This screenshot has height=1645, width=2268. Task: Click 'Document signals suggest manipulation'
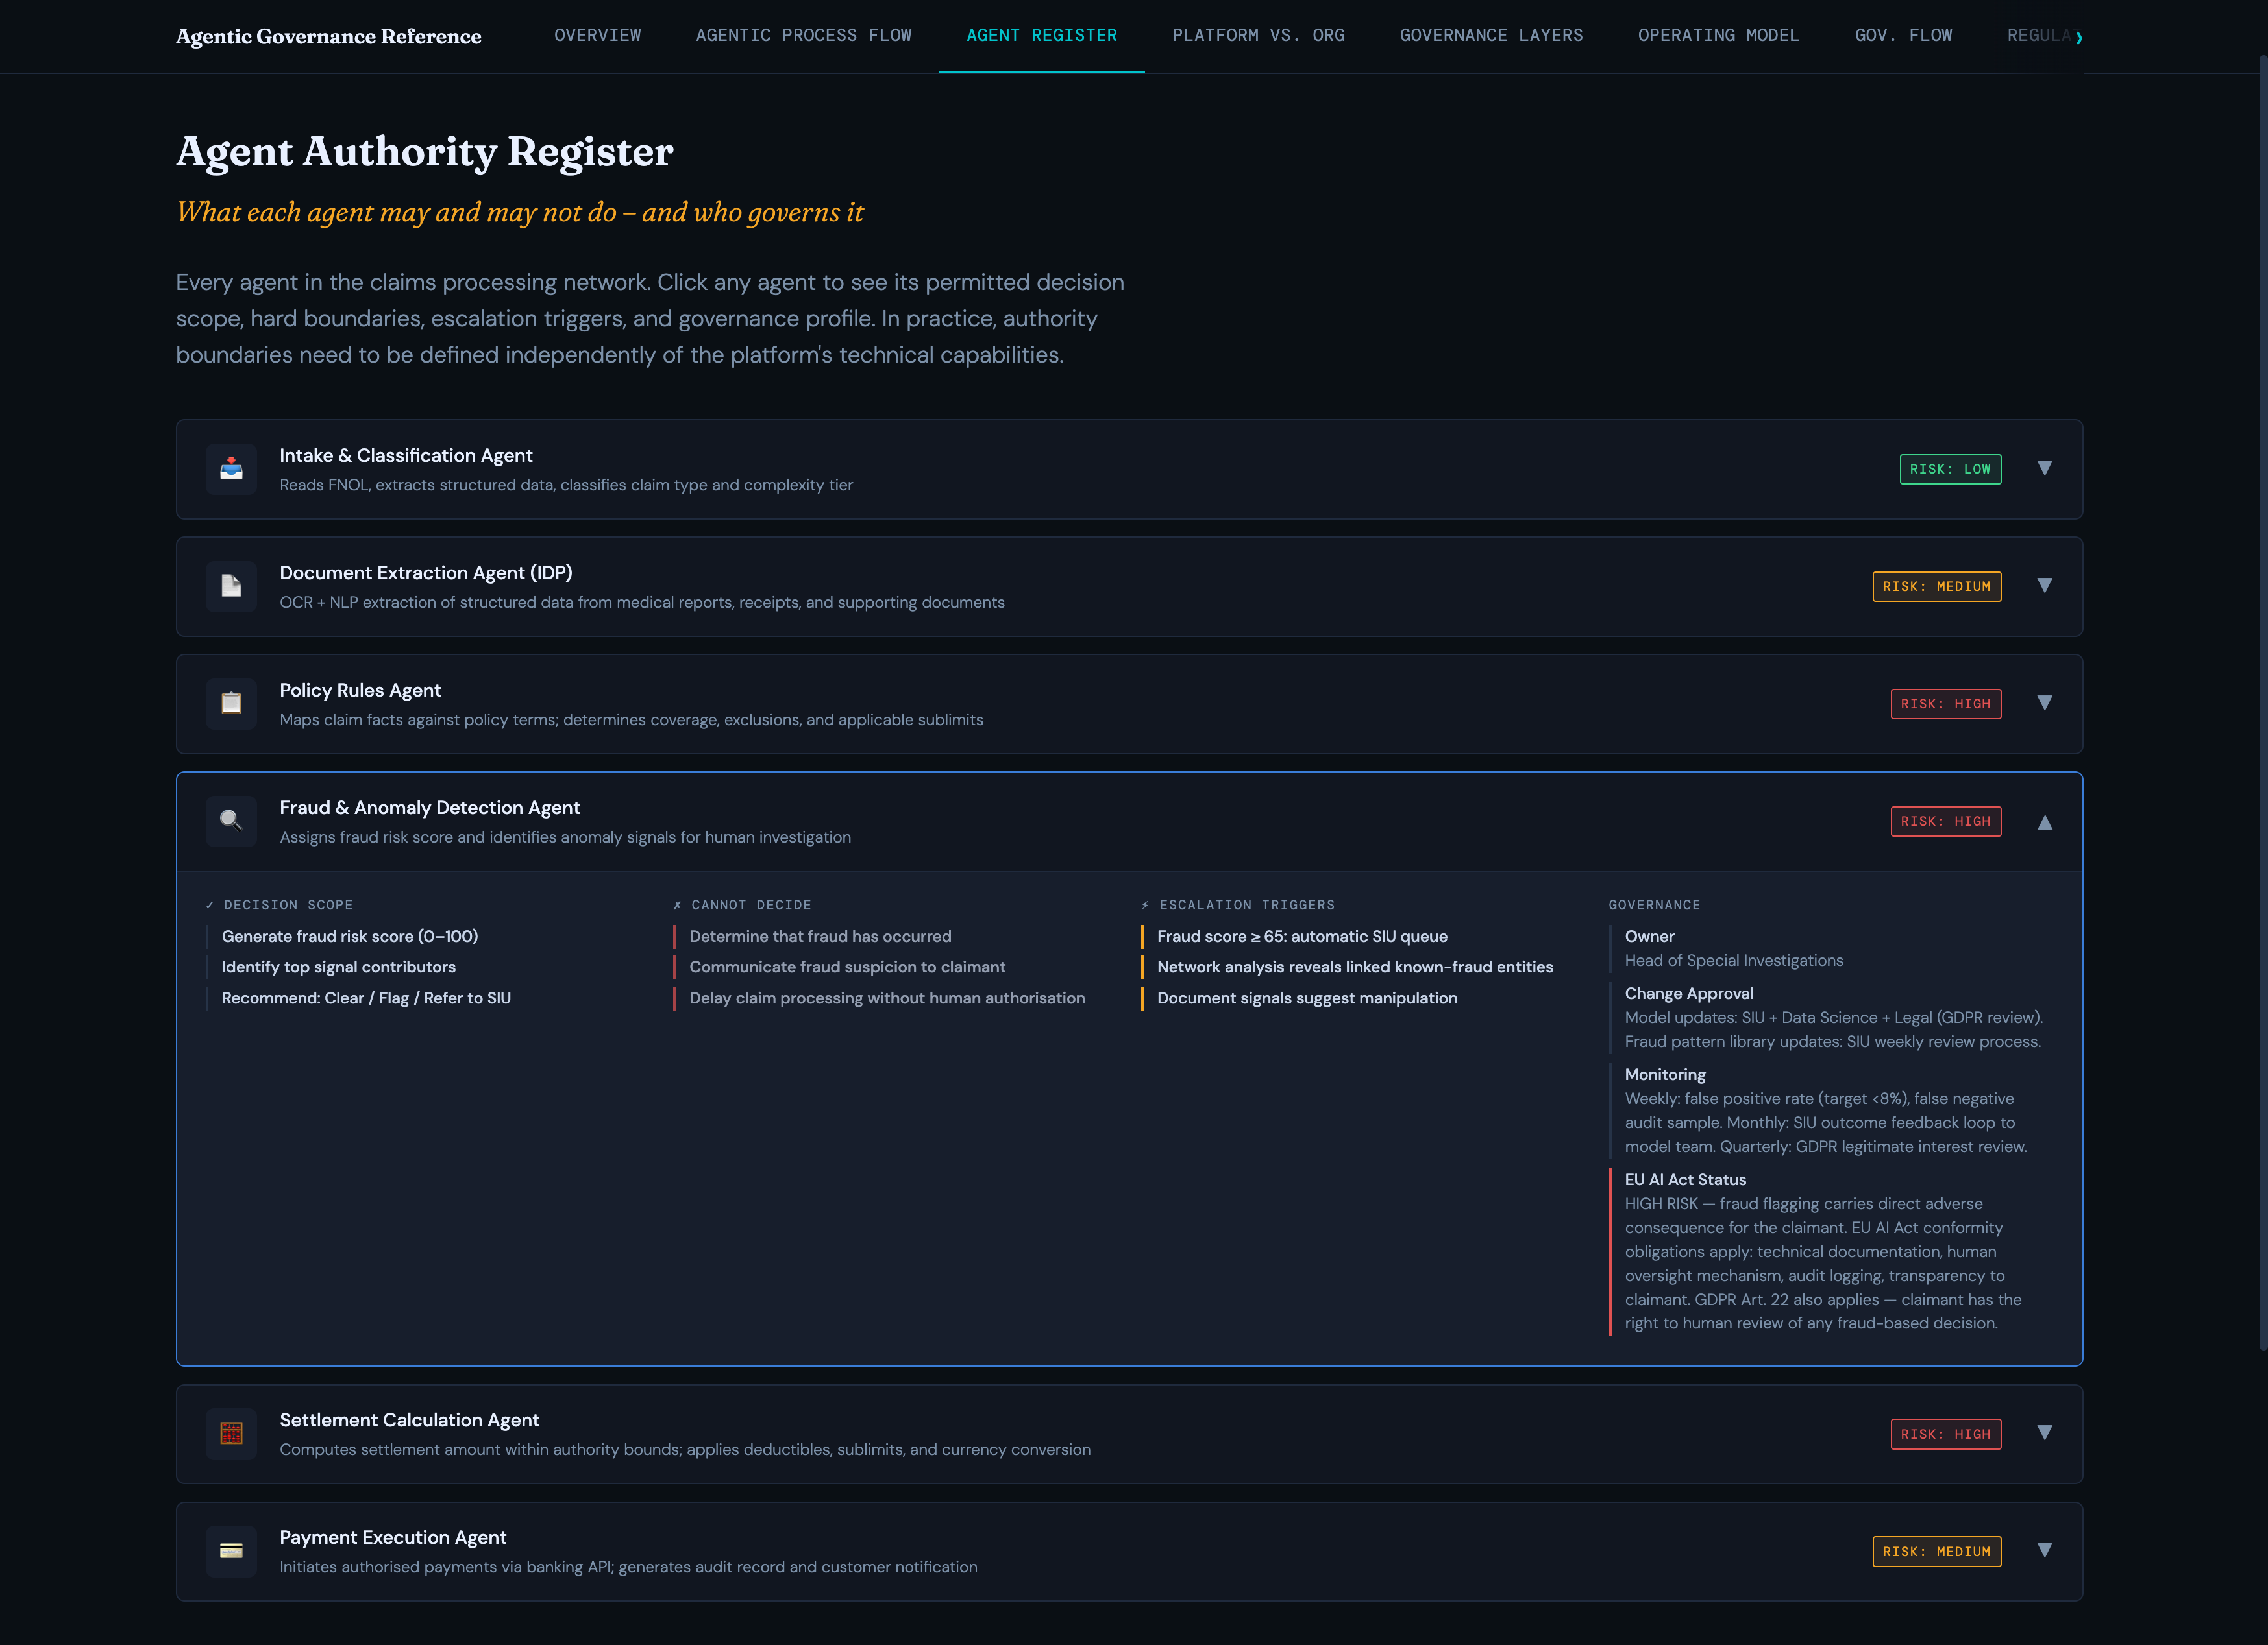point(1307,998)
